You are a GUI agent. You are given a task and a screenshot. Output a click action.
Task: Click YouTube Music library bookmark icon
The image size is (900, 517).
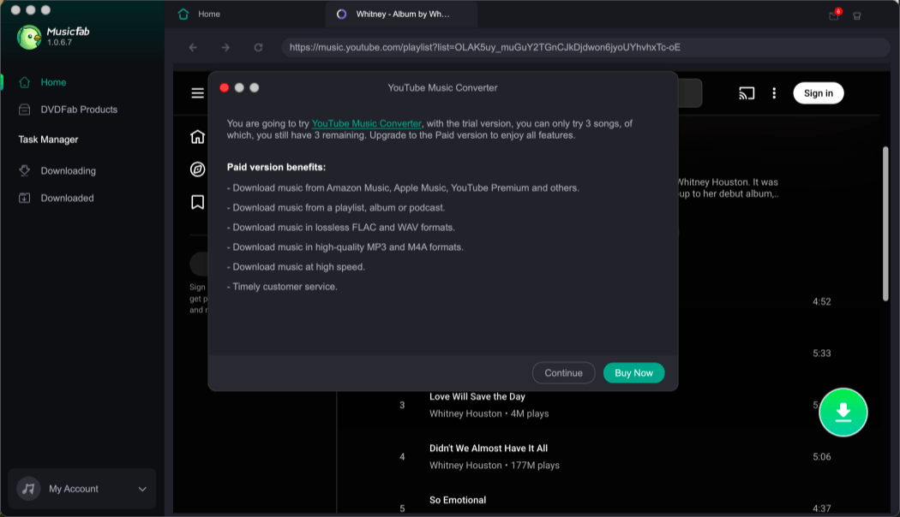[197, 202]
